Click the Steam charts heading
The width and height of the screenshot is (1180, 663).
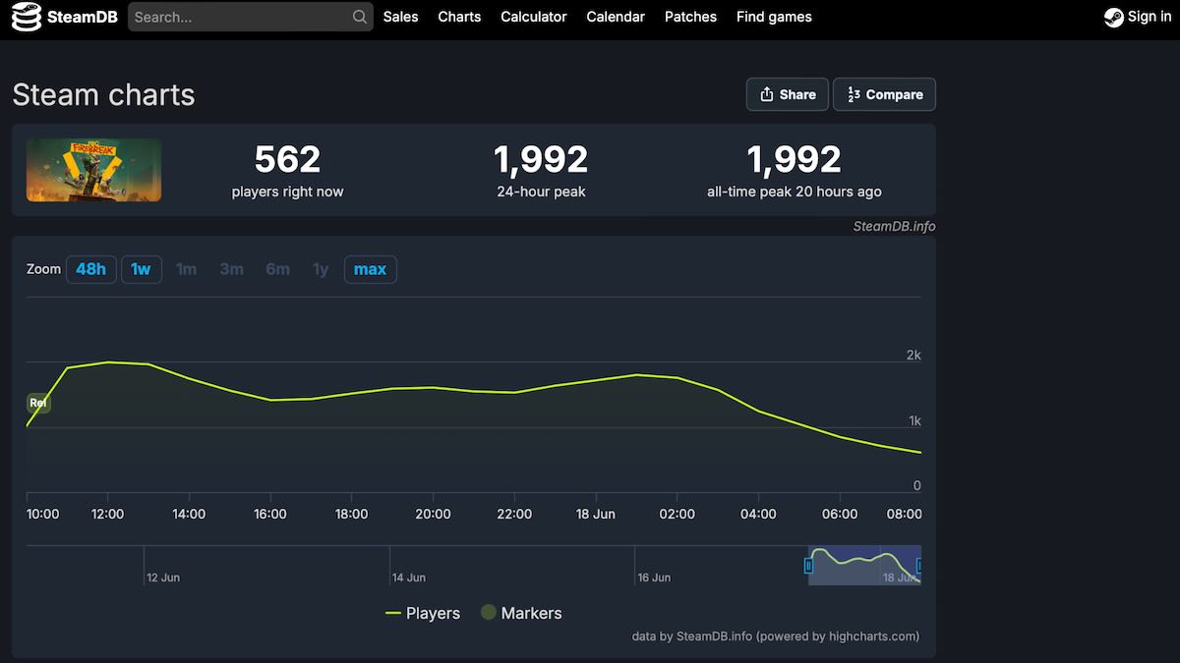point(103,95)
